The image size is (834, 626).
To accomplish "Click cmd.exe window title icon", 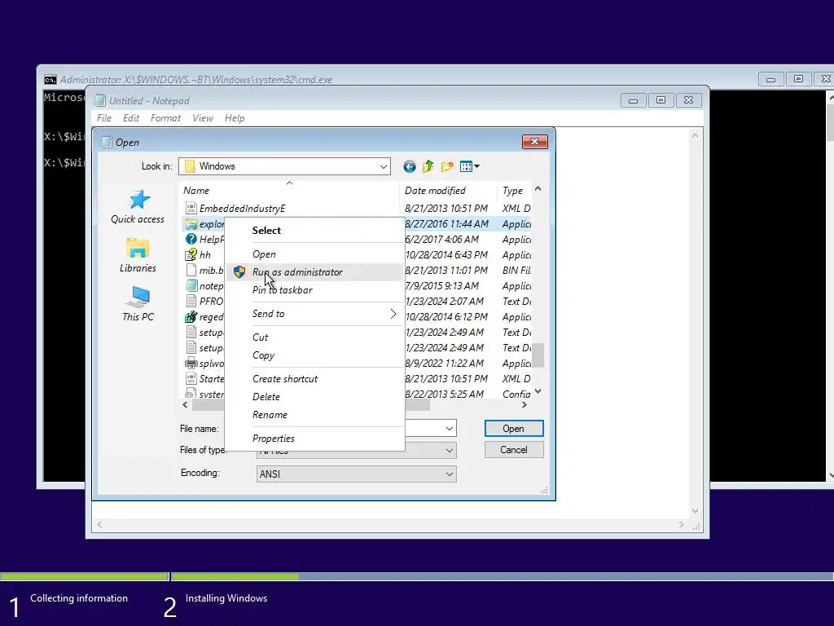I will [50, 80].
